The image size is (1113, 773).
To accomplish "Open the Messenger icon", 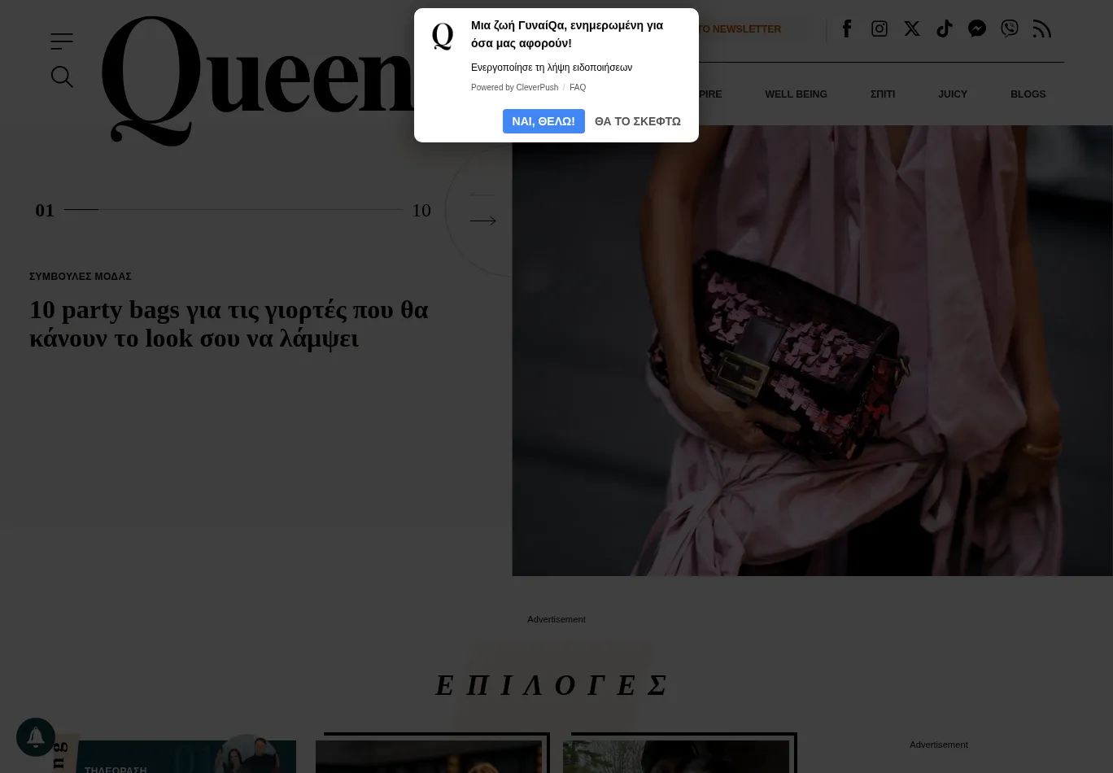I will [x=977, y=28].
